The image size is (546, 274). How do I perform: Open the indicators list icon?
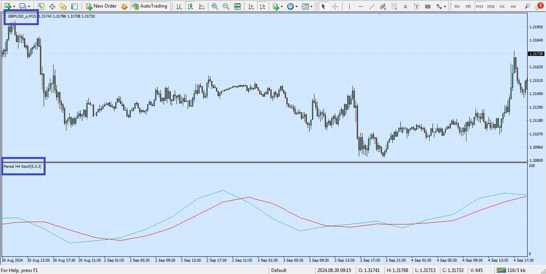(x=276, y=6)
